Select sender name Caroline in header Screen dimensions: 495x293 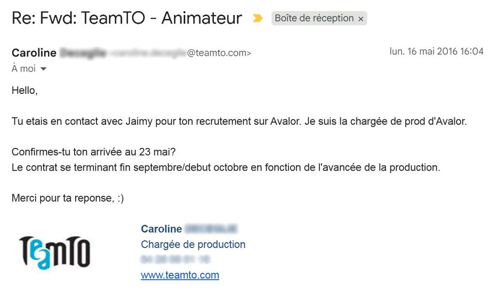coord(34,53)
